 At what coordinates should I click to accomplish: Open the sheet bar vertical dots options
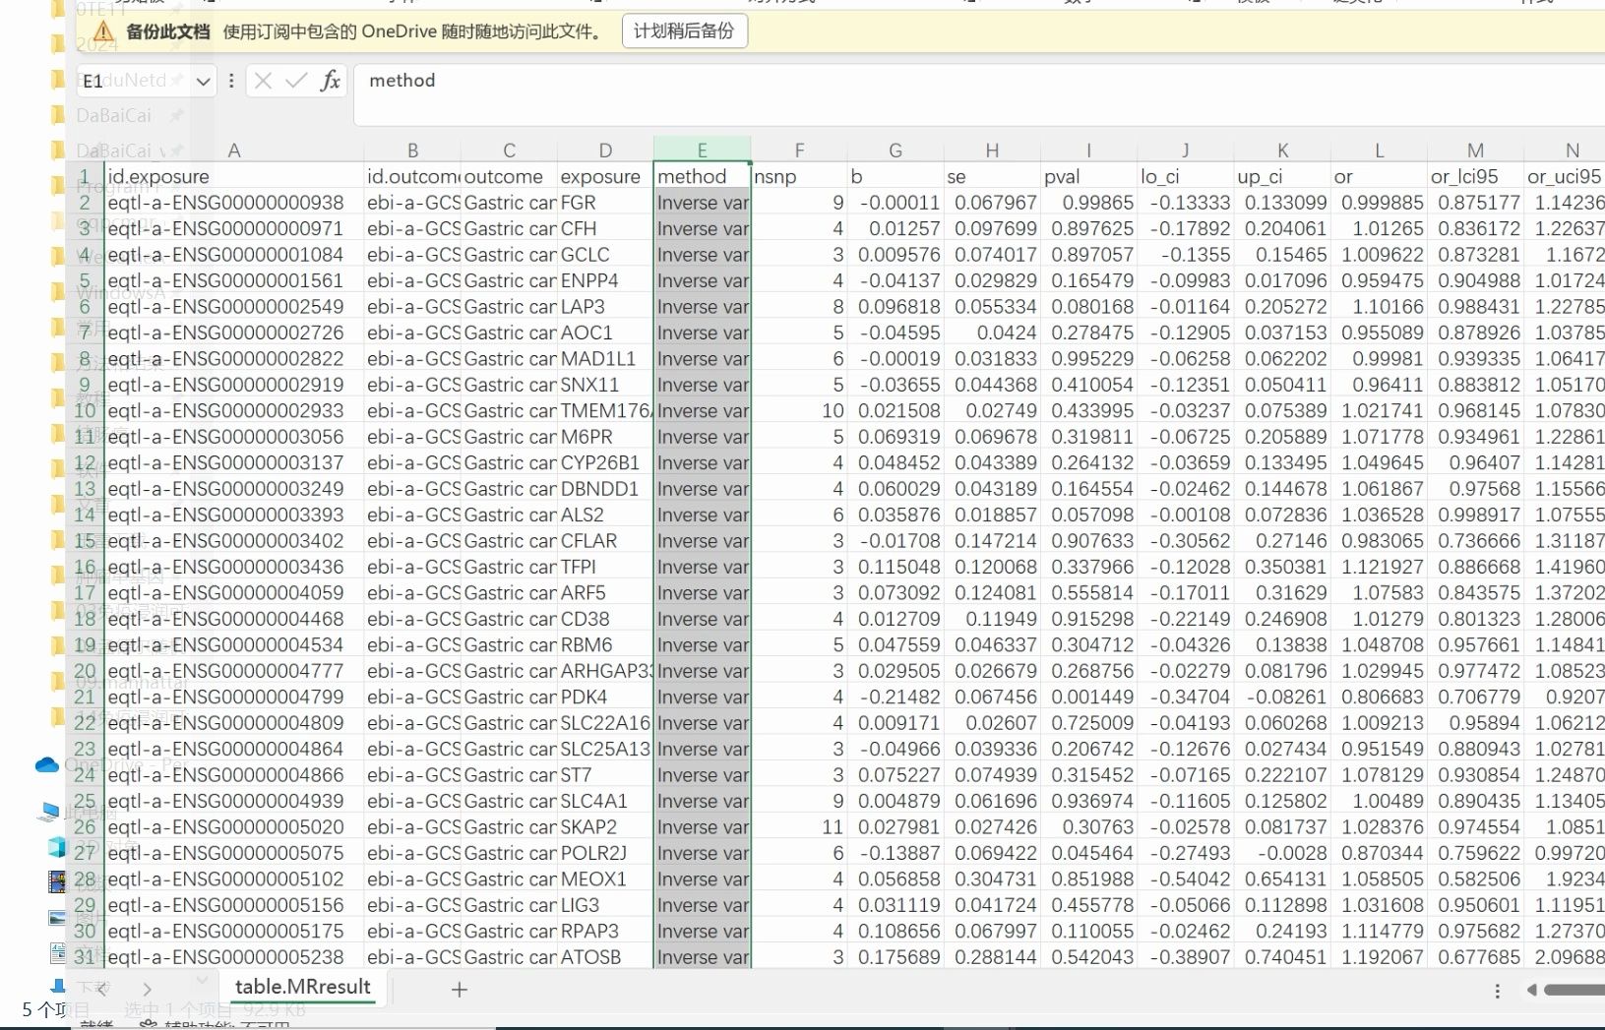[1498, 992]
